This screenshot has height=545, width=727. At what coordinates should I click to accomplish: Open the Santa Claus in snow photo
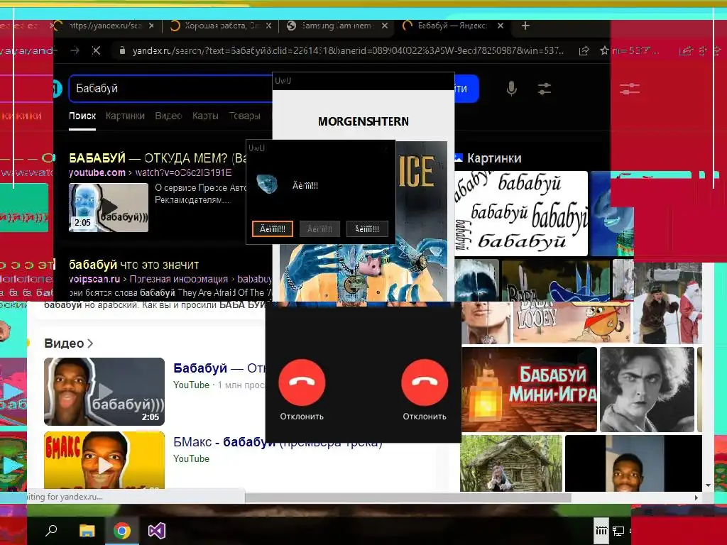click(x=667, y=303)
